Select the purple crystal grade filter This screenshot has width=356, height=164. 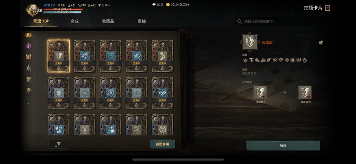[28, 46]
